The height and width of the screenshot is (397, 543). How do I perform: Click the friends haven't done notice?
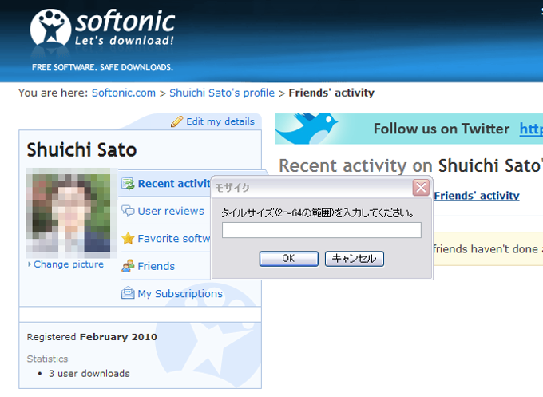coord(488,248)
